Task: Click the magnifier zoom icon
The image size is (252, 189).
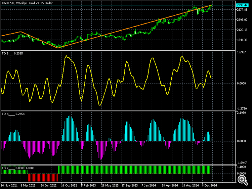Action: 243,180
